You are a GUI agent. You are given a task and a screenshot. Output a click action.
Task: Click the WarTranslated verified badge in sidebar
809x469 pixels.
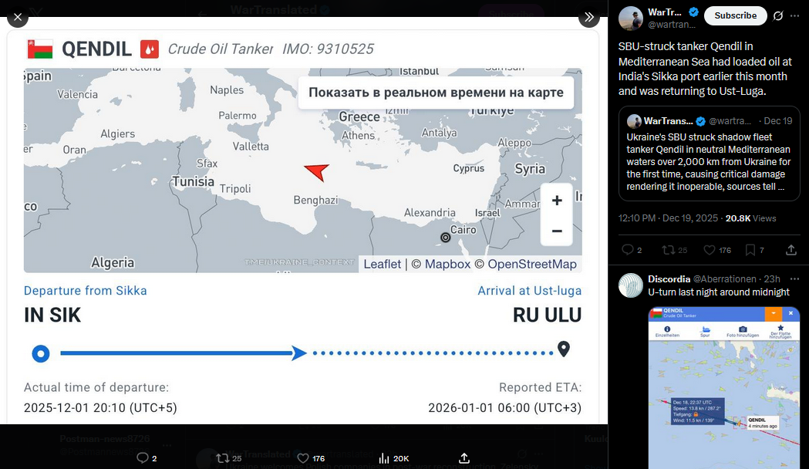693,12
